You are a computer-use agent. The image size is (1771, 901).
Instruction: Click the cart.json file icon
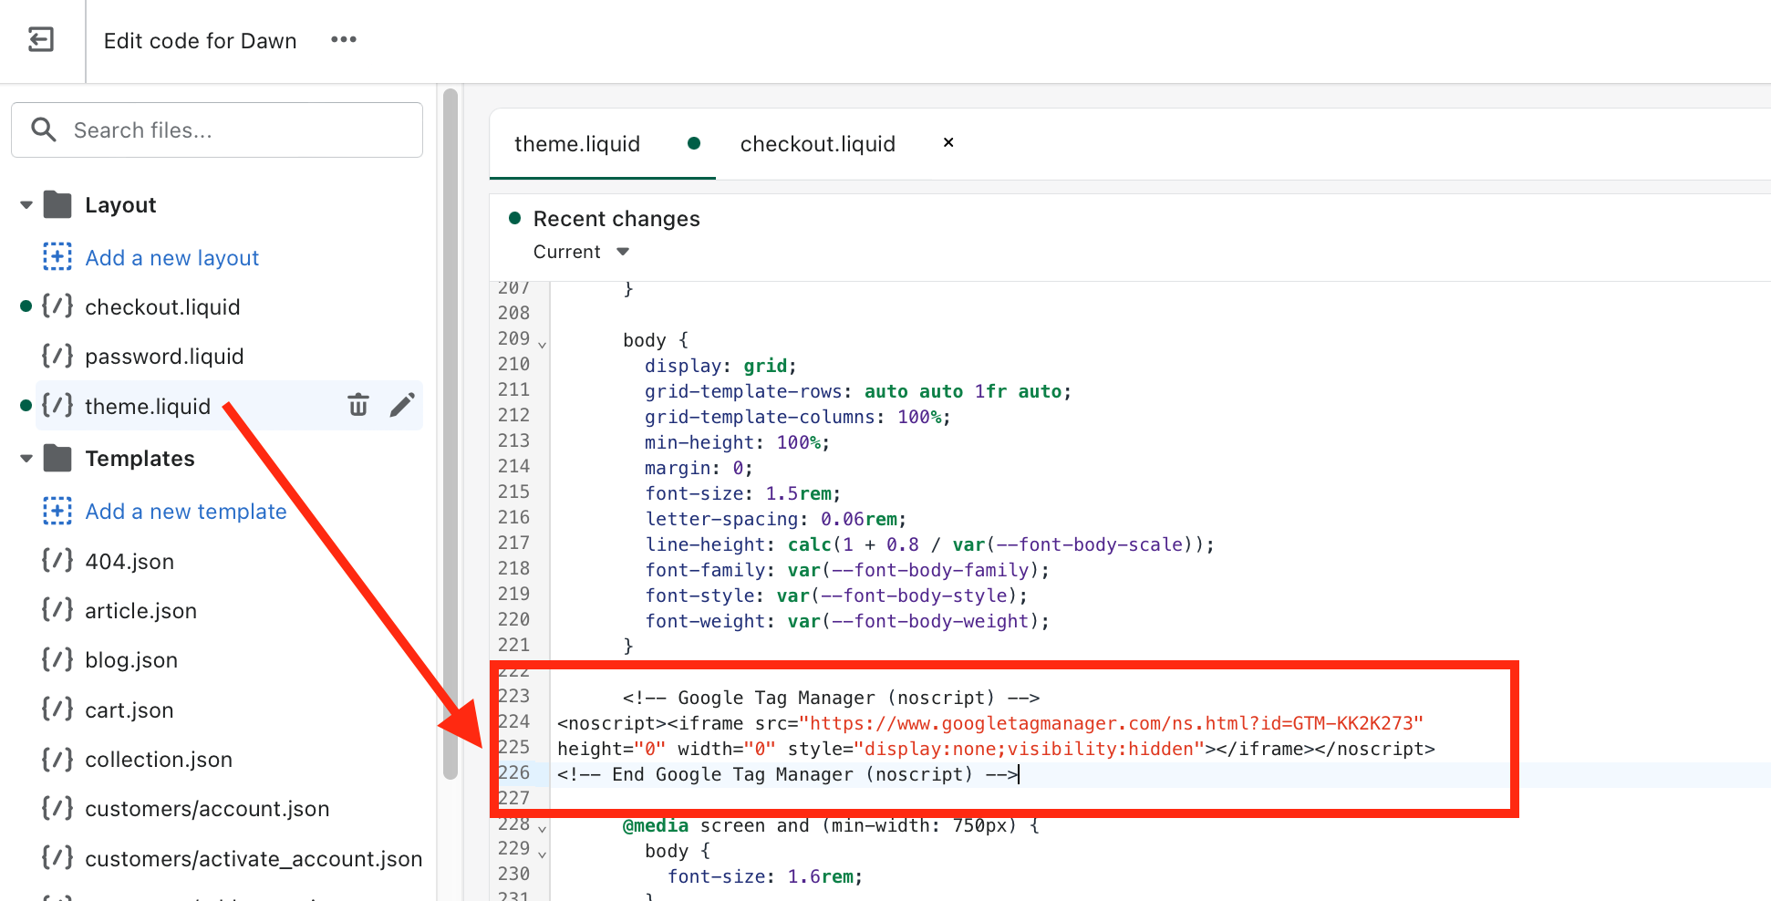[x=57, y=709]
